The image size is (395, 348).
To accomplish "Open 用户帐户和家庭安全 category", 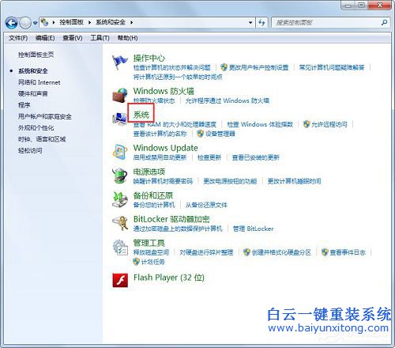I will click(x=45, y=116).
